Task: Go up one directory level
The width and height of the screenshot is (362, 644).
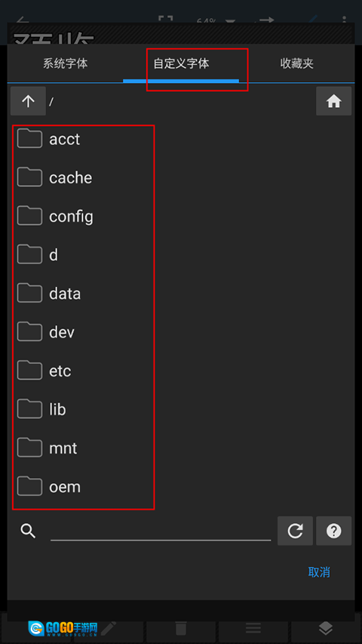Action: [28, 101]
